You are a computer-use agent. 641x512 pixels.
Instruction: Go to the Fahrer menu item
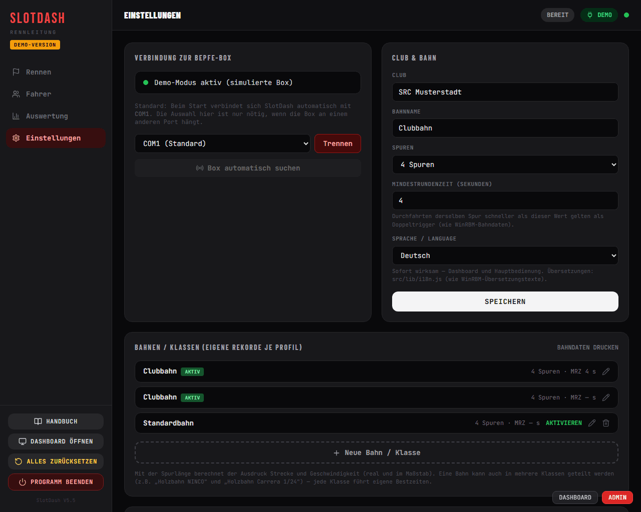click(56, 94)
